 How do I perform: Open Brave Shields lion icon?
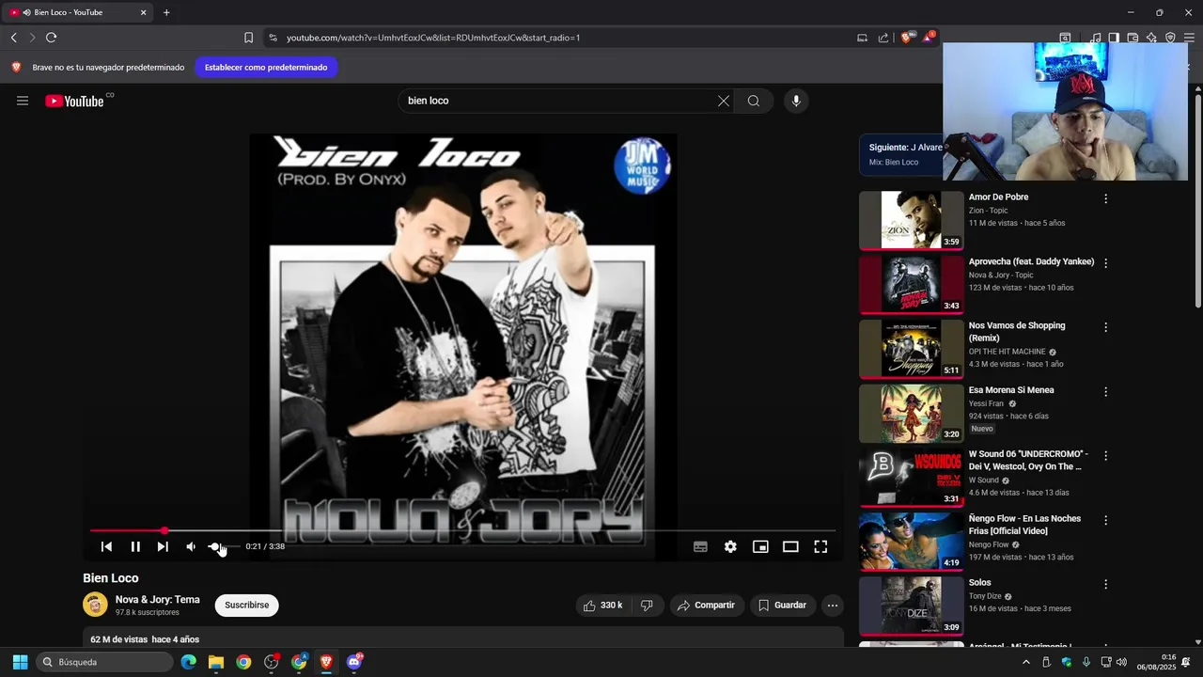coord(907,38)
